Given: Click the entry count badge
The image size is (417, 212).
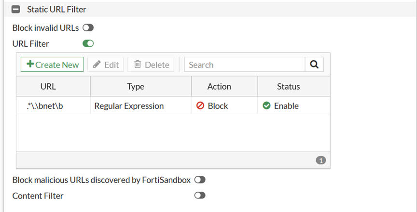Looking at the screenshot, I should tap(321, 160).
